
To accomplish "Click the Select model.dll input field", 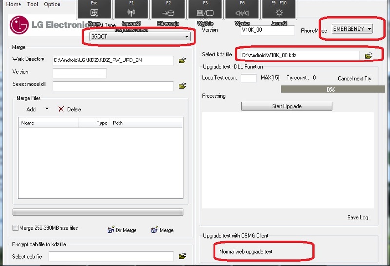I will tap(113, 86).
